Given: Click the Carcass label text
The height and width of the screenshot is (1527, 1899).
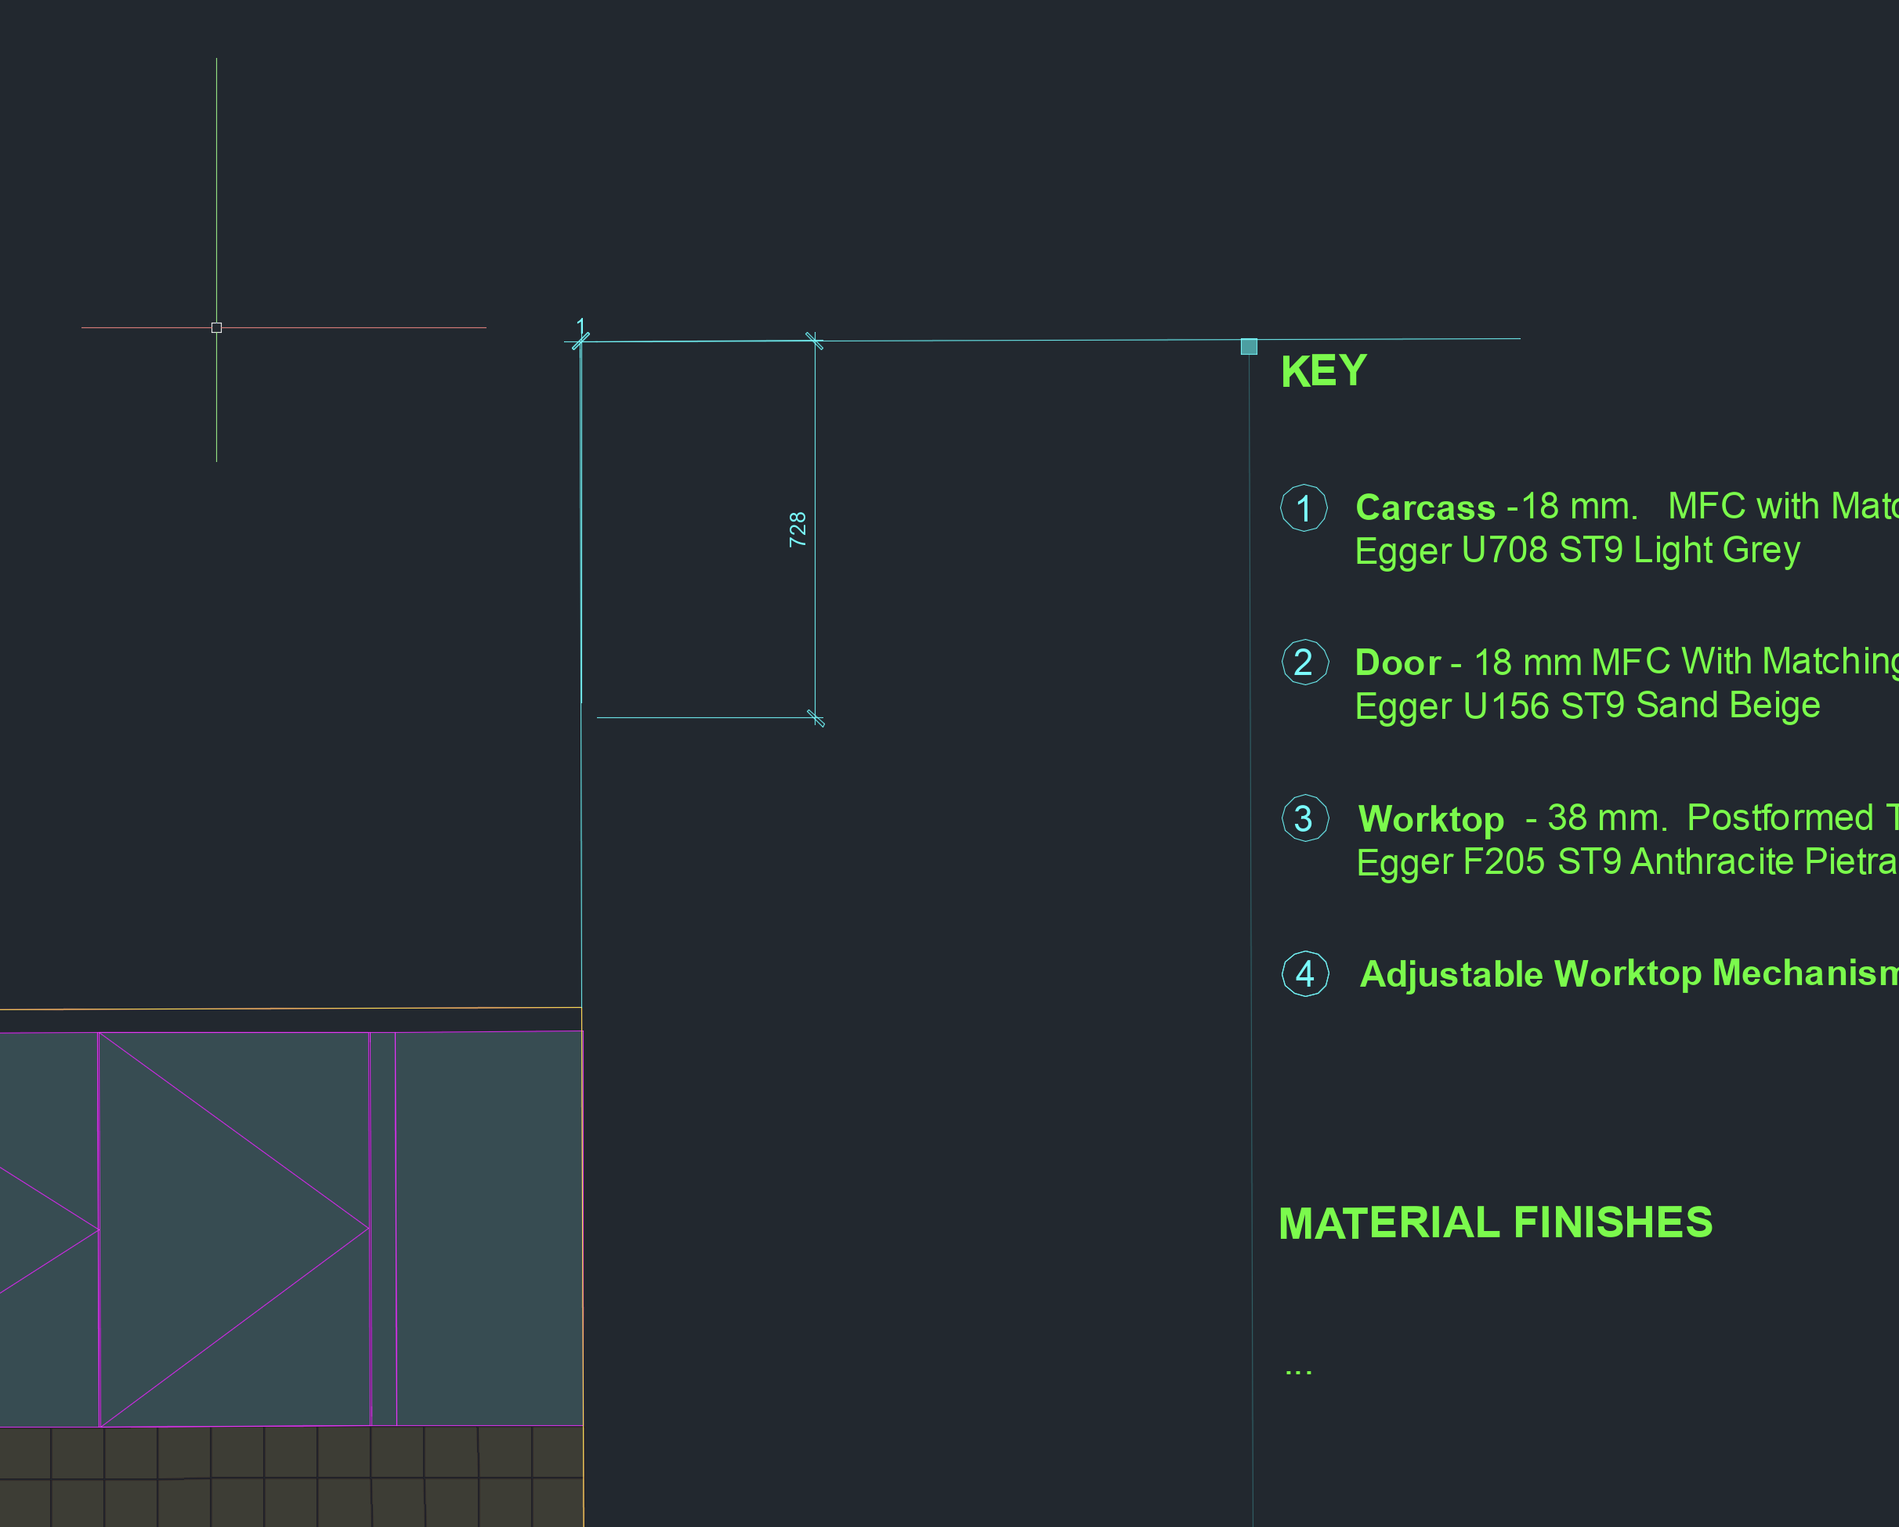Looking at the screenshot, I should pyautogui.click(x=1425, y=507).
